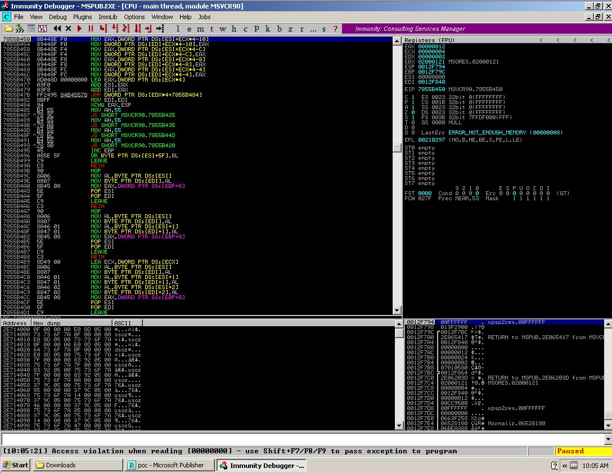Click the disassembly pane scroll-up arrow
The height and width of the screenshot is (473, 612).
click(397, 41)
